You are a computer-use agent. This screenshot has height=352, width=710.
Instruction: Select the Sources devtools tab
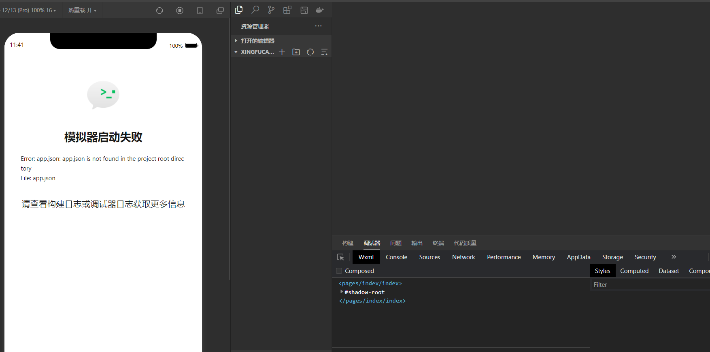tap(429, 257)
